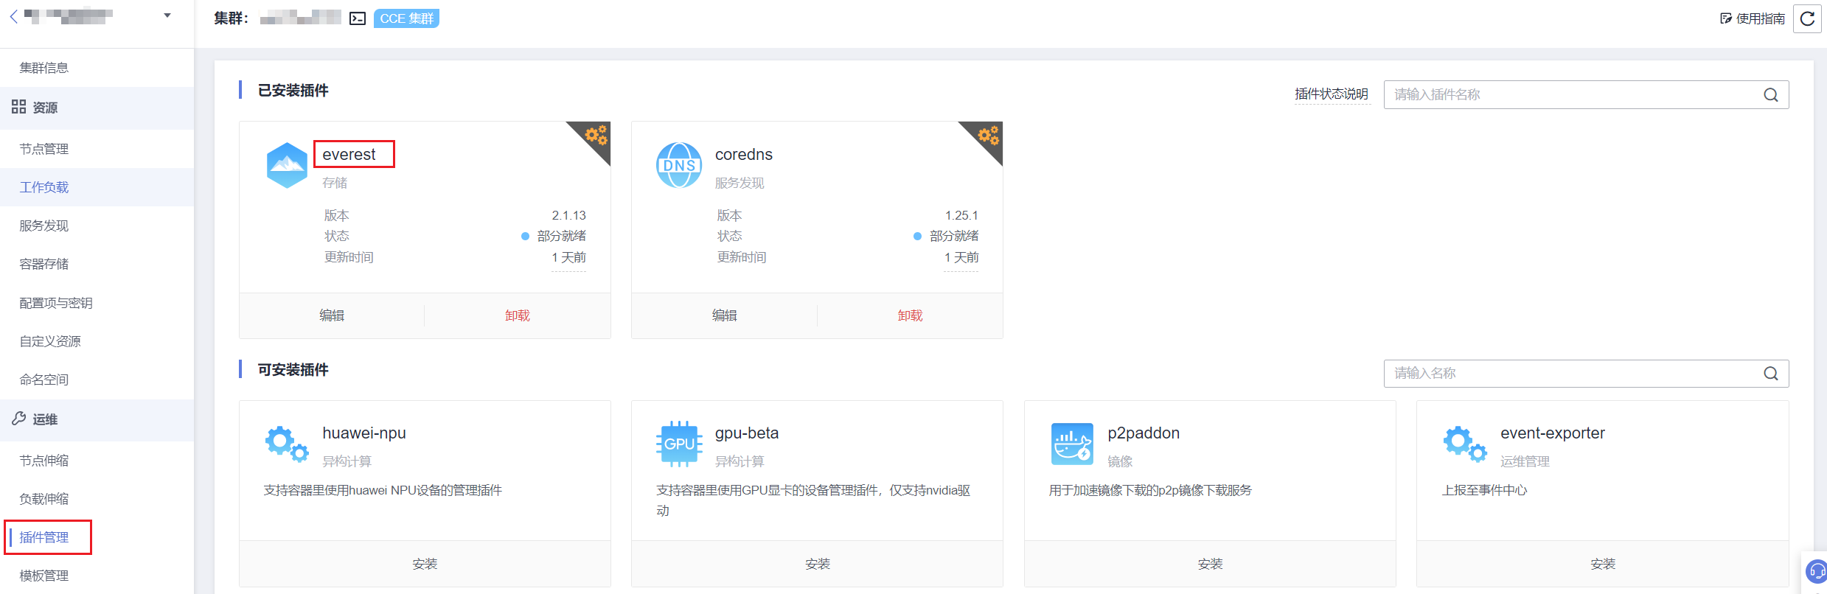Open the p2paddon plugin name
This screenshot has height=594, width=1827.
(1144, 433)
